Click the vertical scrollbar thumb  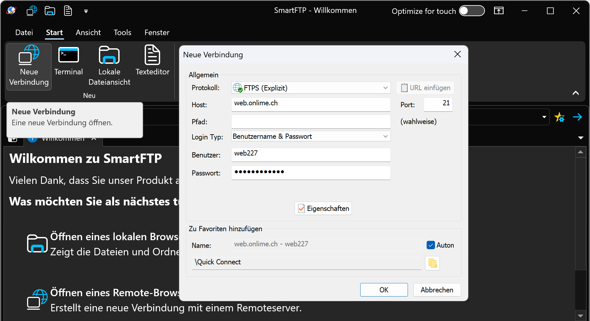[x=580, y=213]
